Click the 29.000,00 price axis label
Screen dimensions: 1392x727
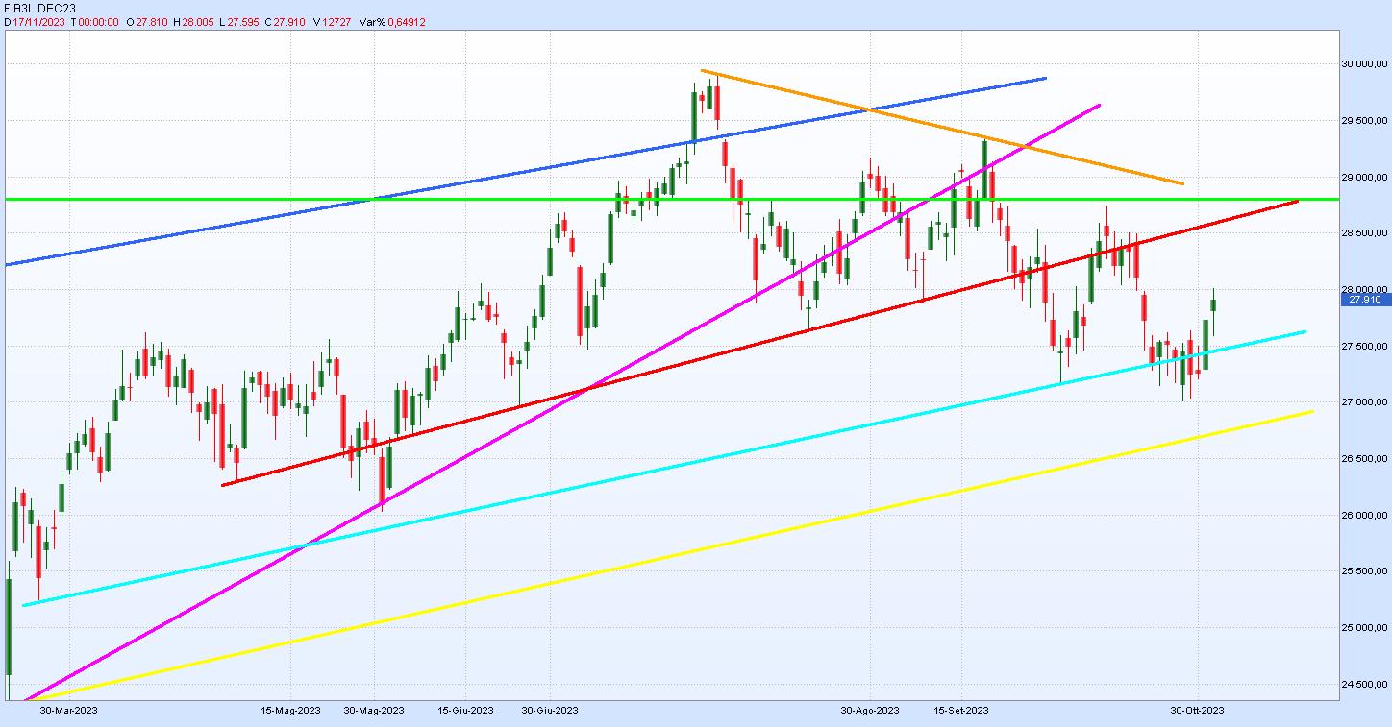tap(1366, 178)
